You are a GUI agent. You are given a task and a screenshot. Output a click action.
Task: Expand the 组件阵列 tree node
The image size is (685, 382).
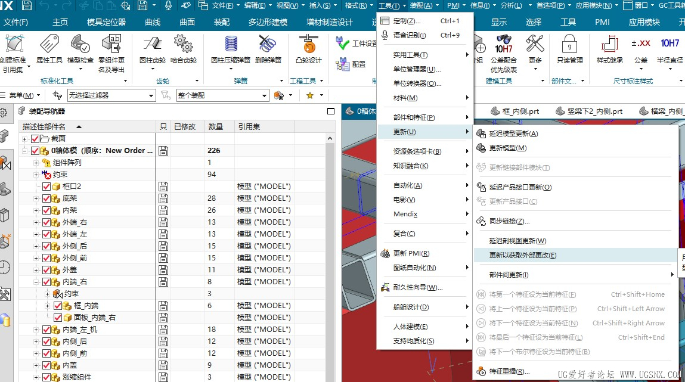coord(36,163)
